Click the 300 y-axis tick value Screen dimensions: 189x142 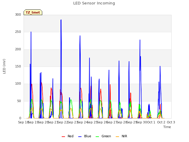tap(18, 14)
